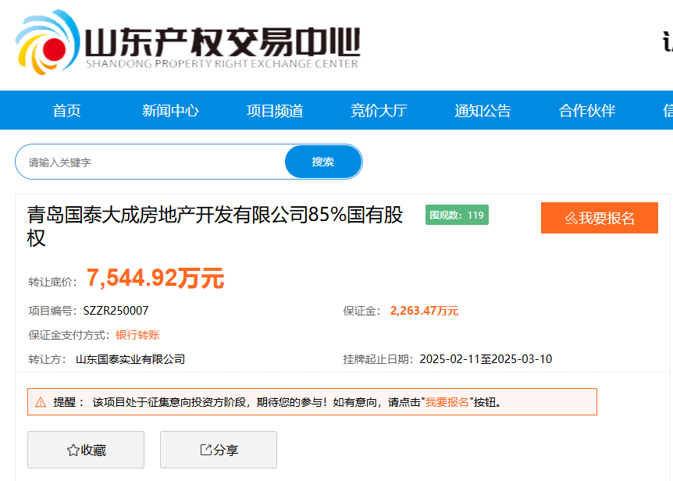This screenshot has height=481, width=673.
Task: Click the warning triangle icon in reminder
Action: [x=41, y=402]
